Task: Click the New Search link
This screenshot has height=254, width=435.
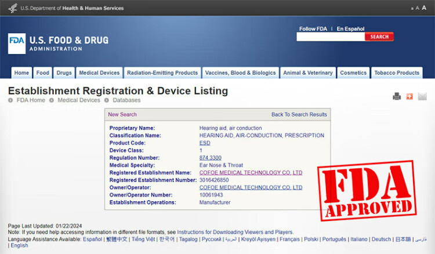Action: [122, 114]
